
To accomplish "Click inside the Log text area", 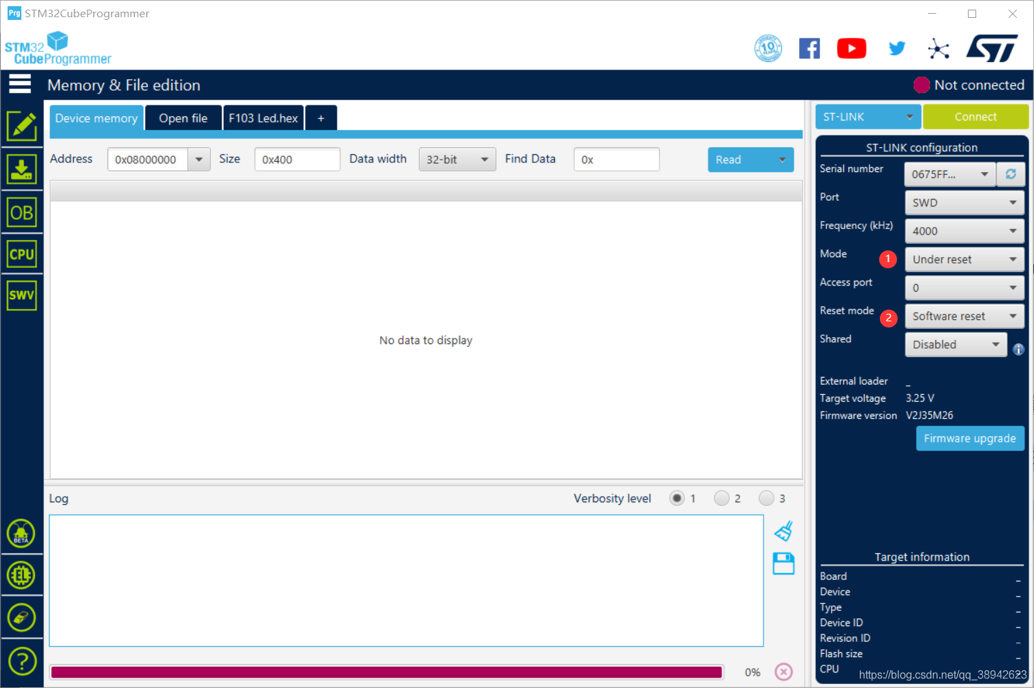I will (406, 581).
